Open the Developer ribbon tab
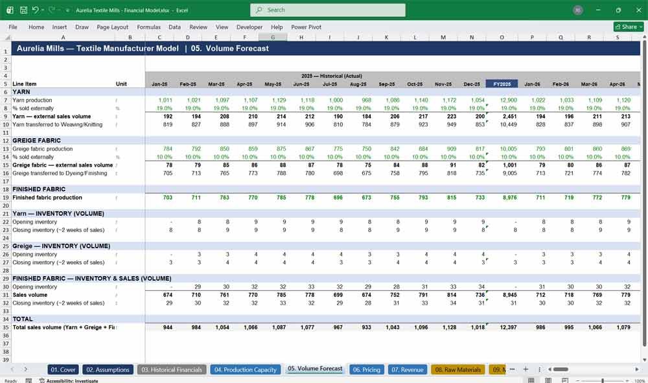This screenshot has height=383, width=648. coord(249,27)
